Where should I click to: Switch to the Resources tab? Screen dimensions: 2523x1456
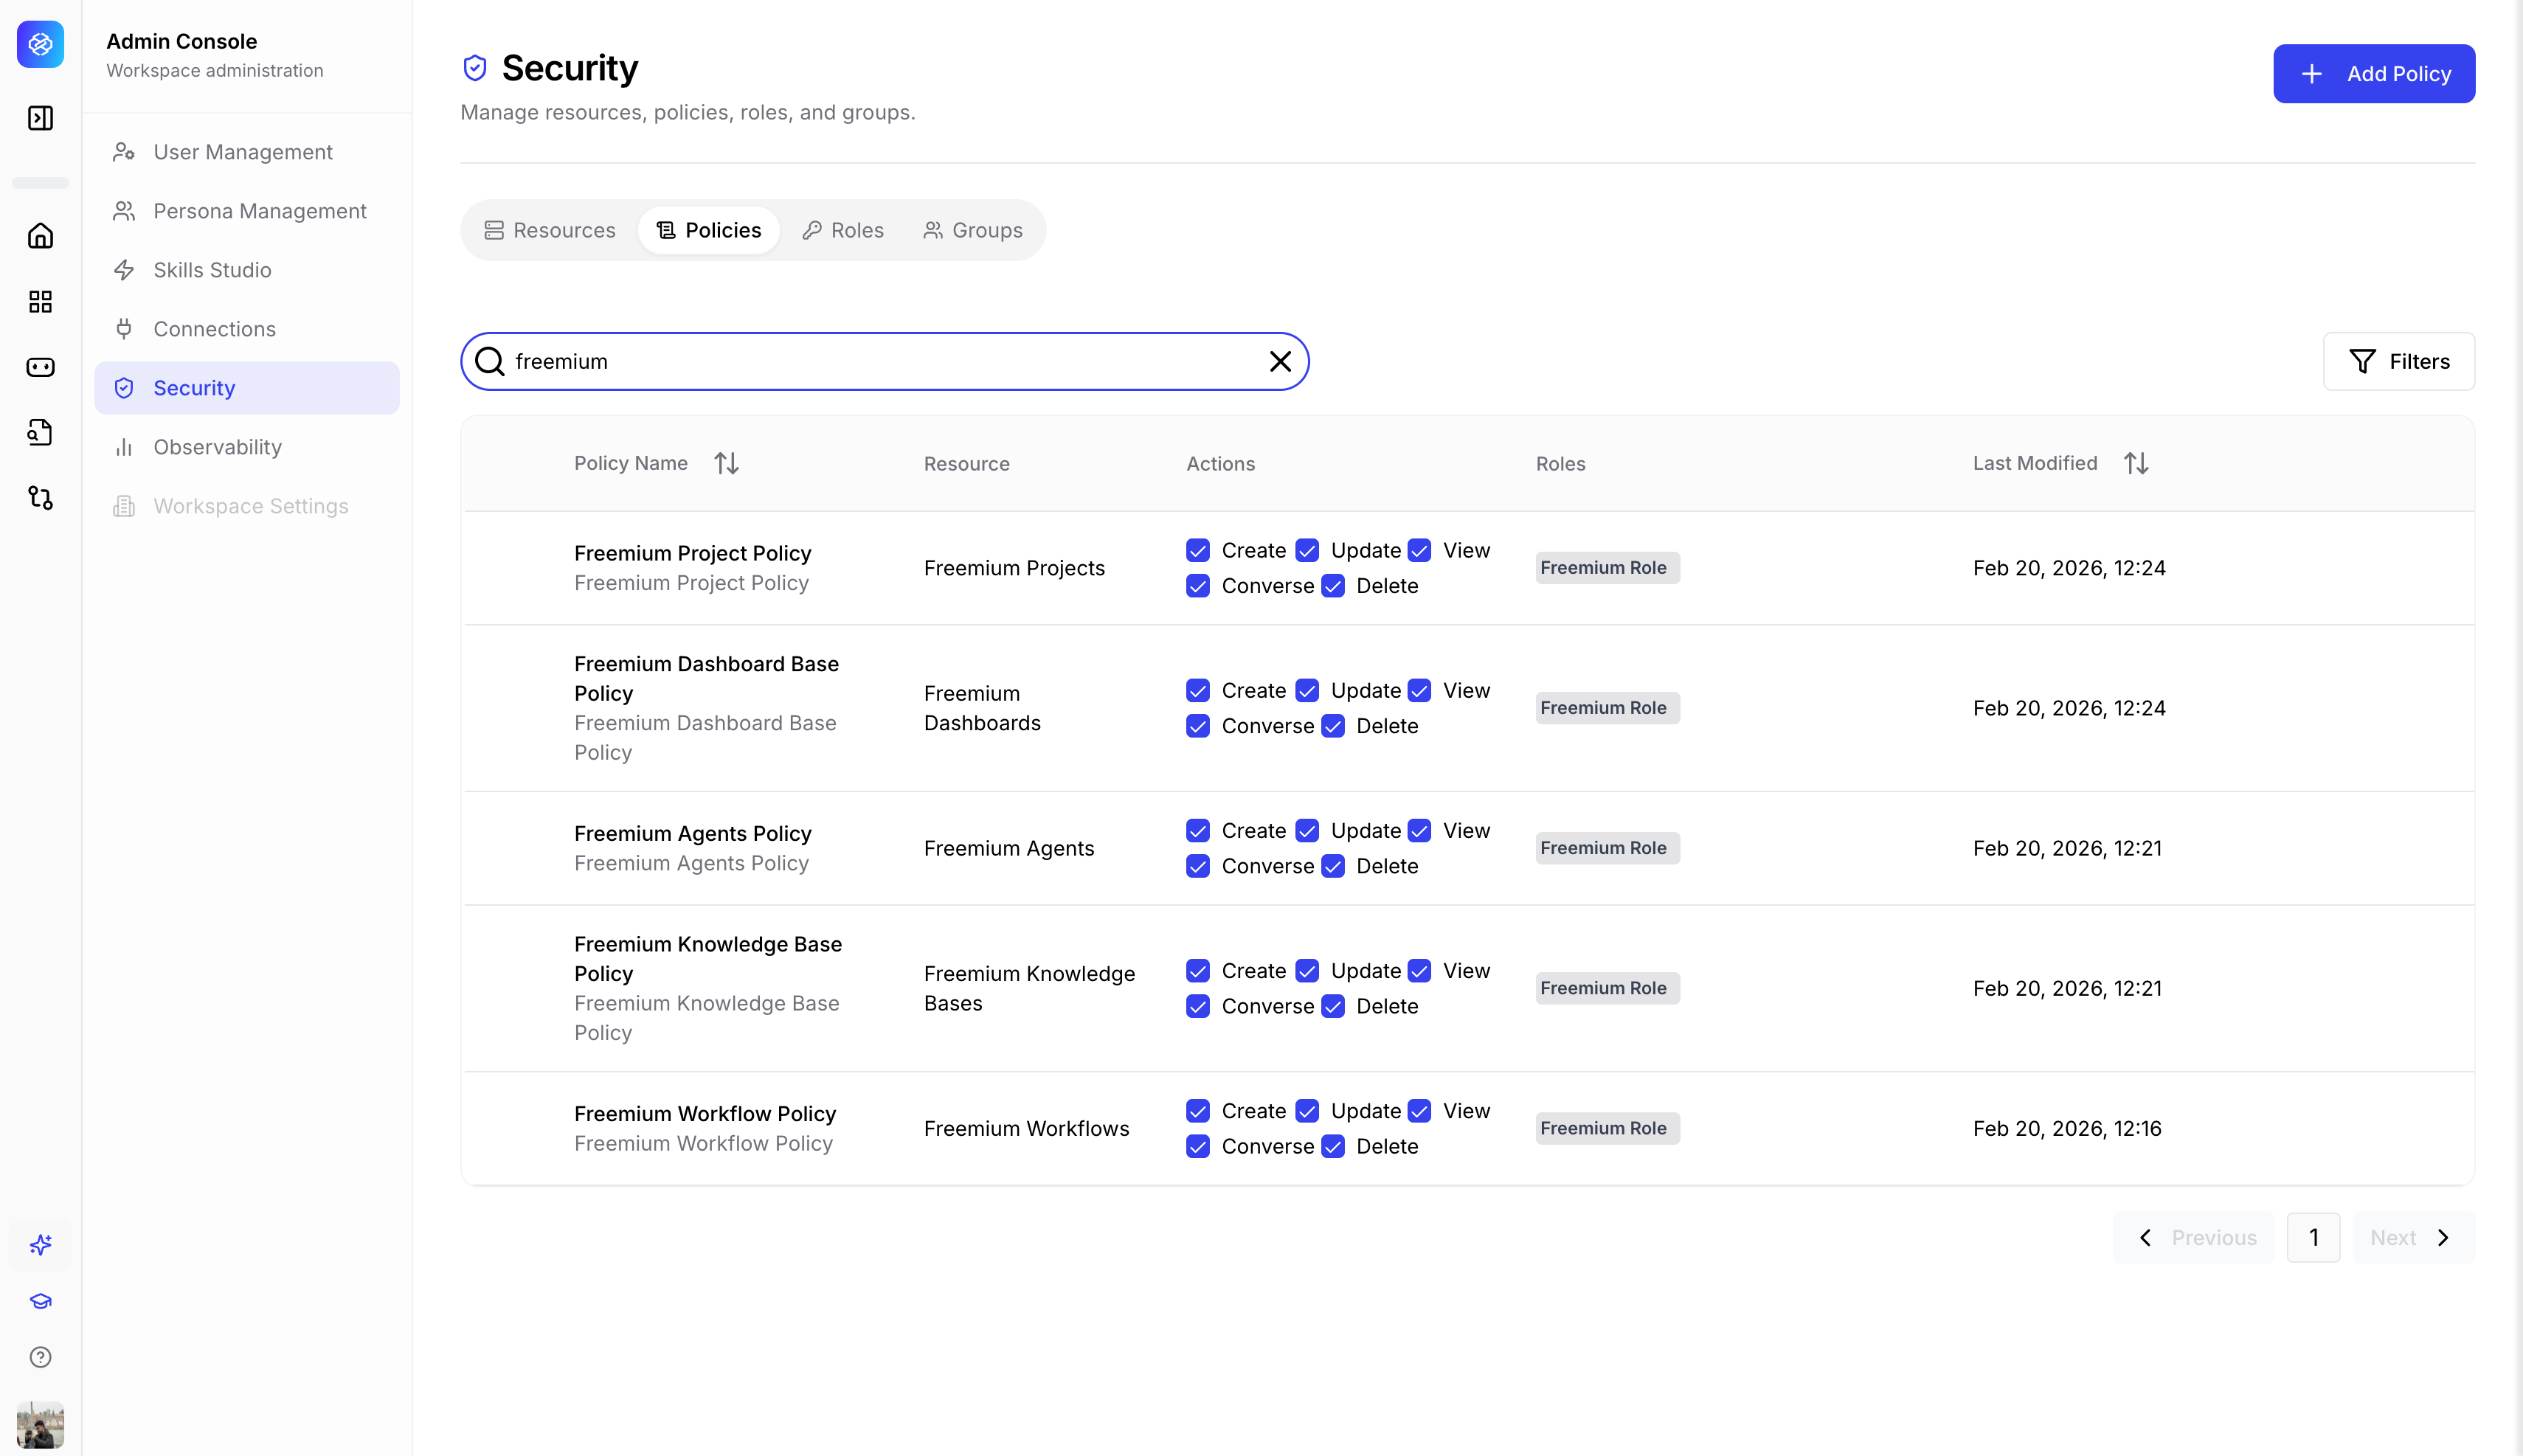[x=550, y=230]
